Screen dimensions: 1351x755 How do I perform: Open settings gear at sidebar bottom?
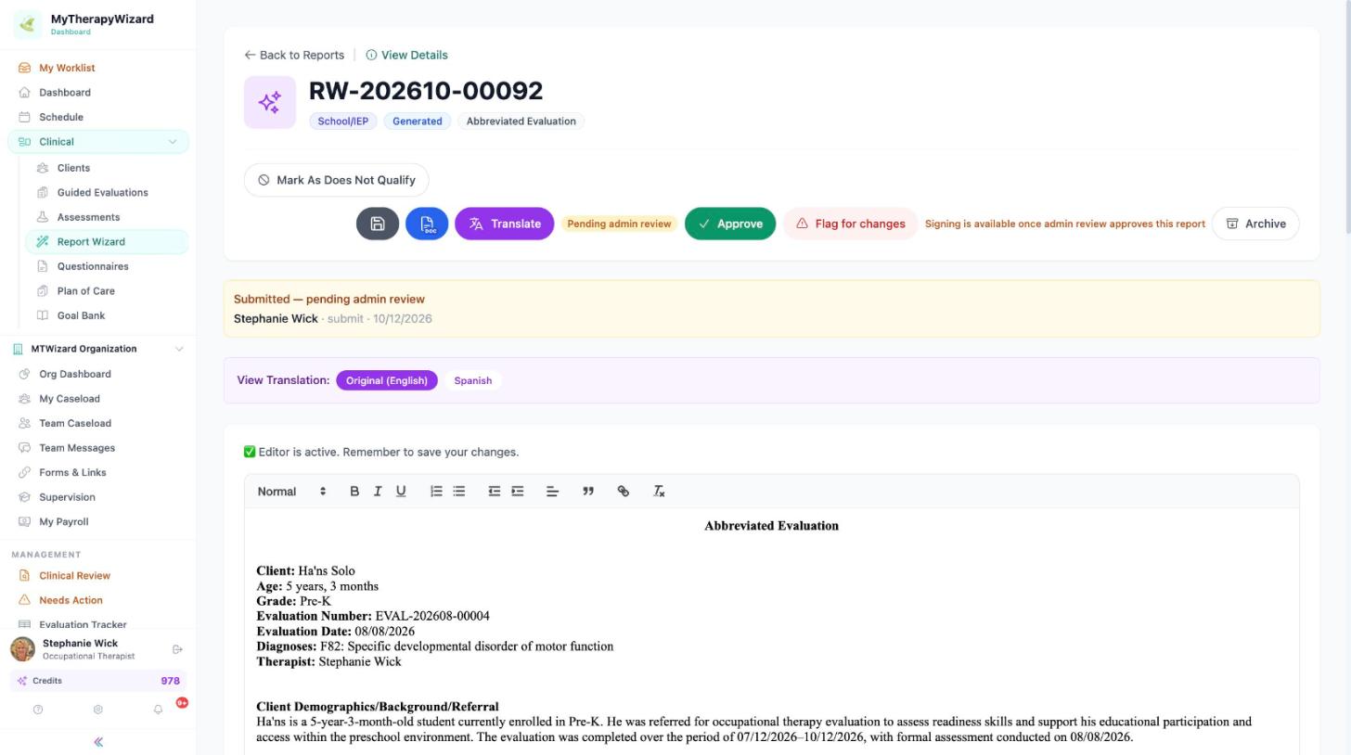(97, 710)
